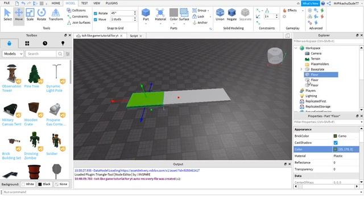The image size is (364, 204).
Task: Click the BrickColor Camo swatch
Action: click(335, 136)
